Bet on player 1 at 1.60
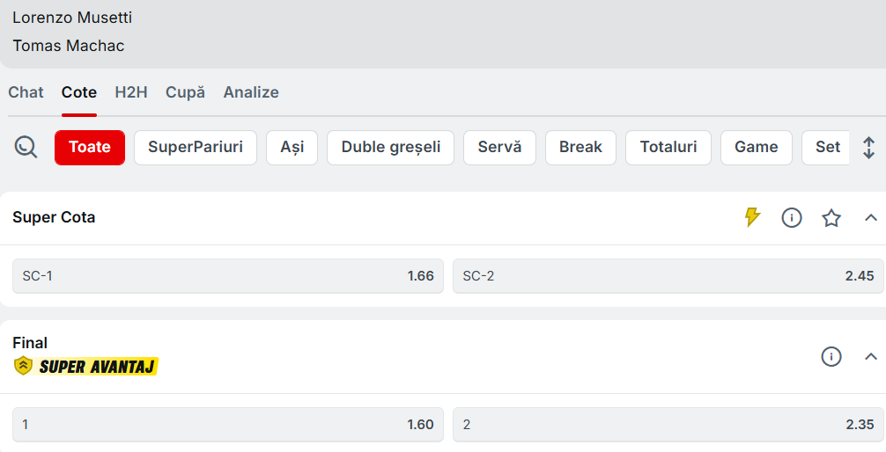 click(228, 424)
